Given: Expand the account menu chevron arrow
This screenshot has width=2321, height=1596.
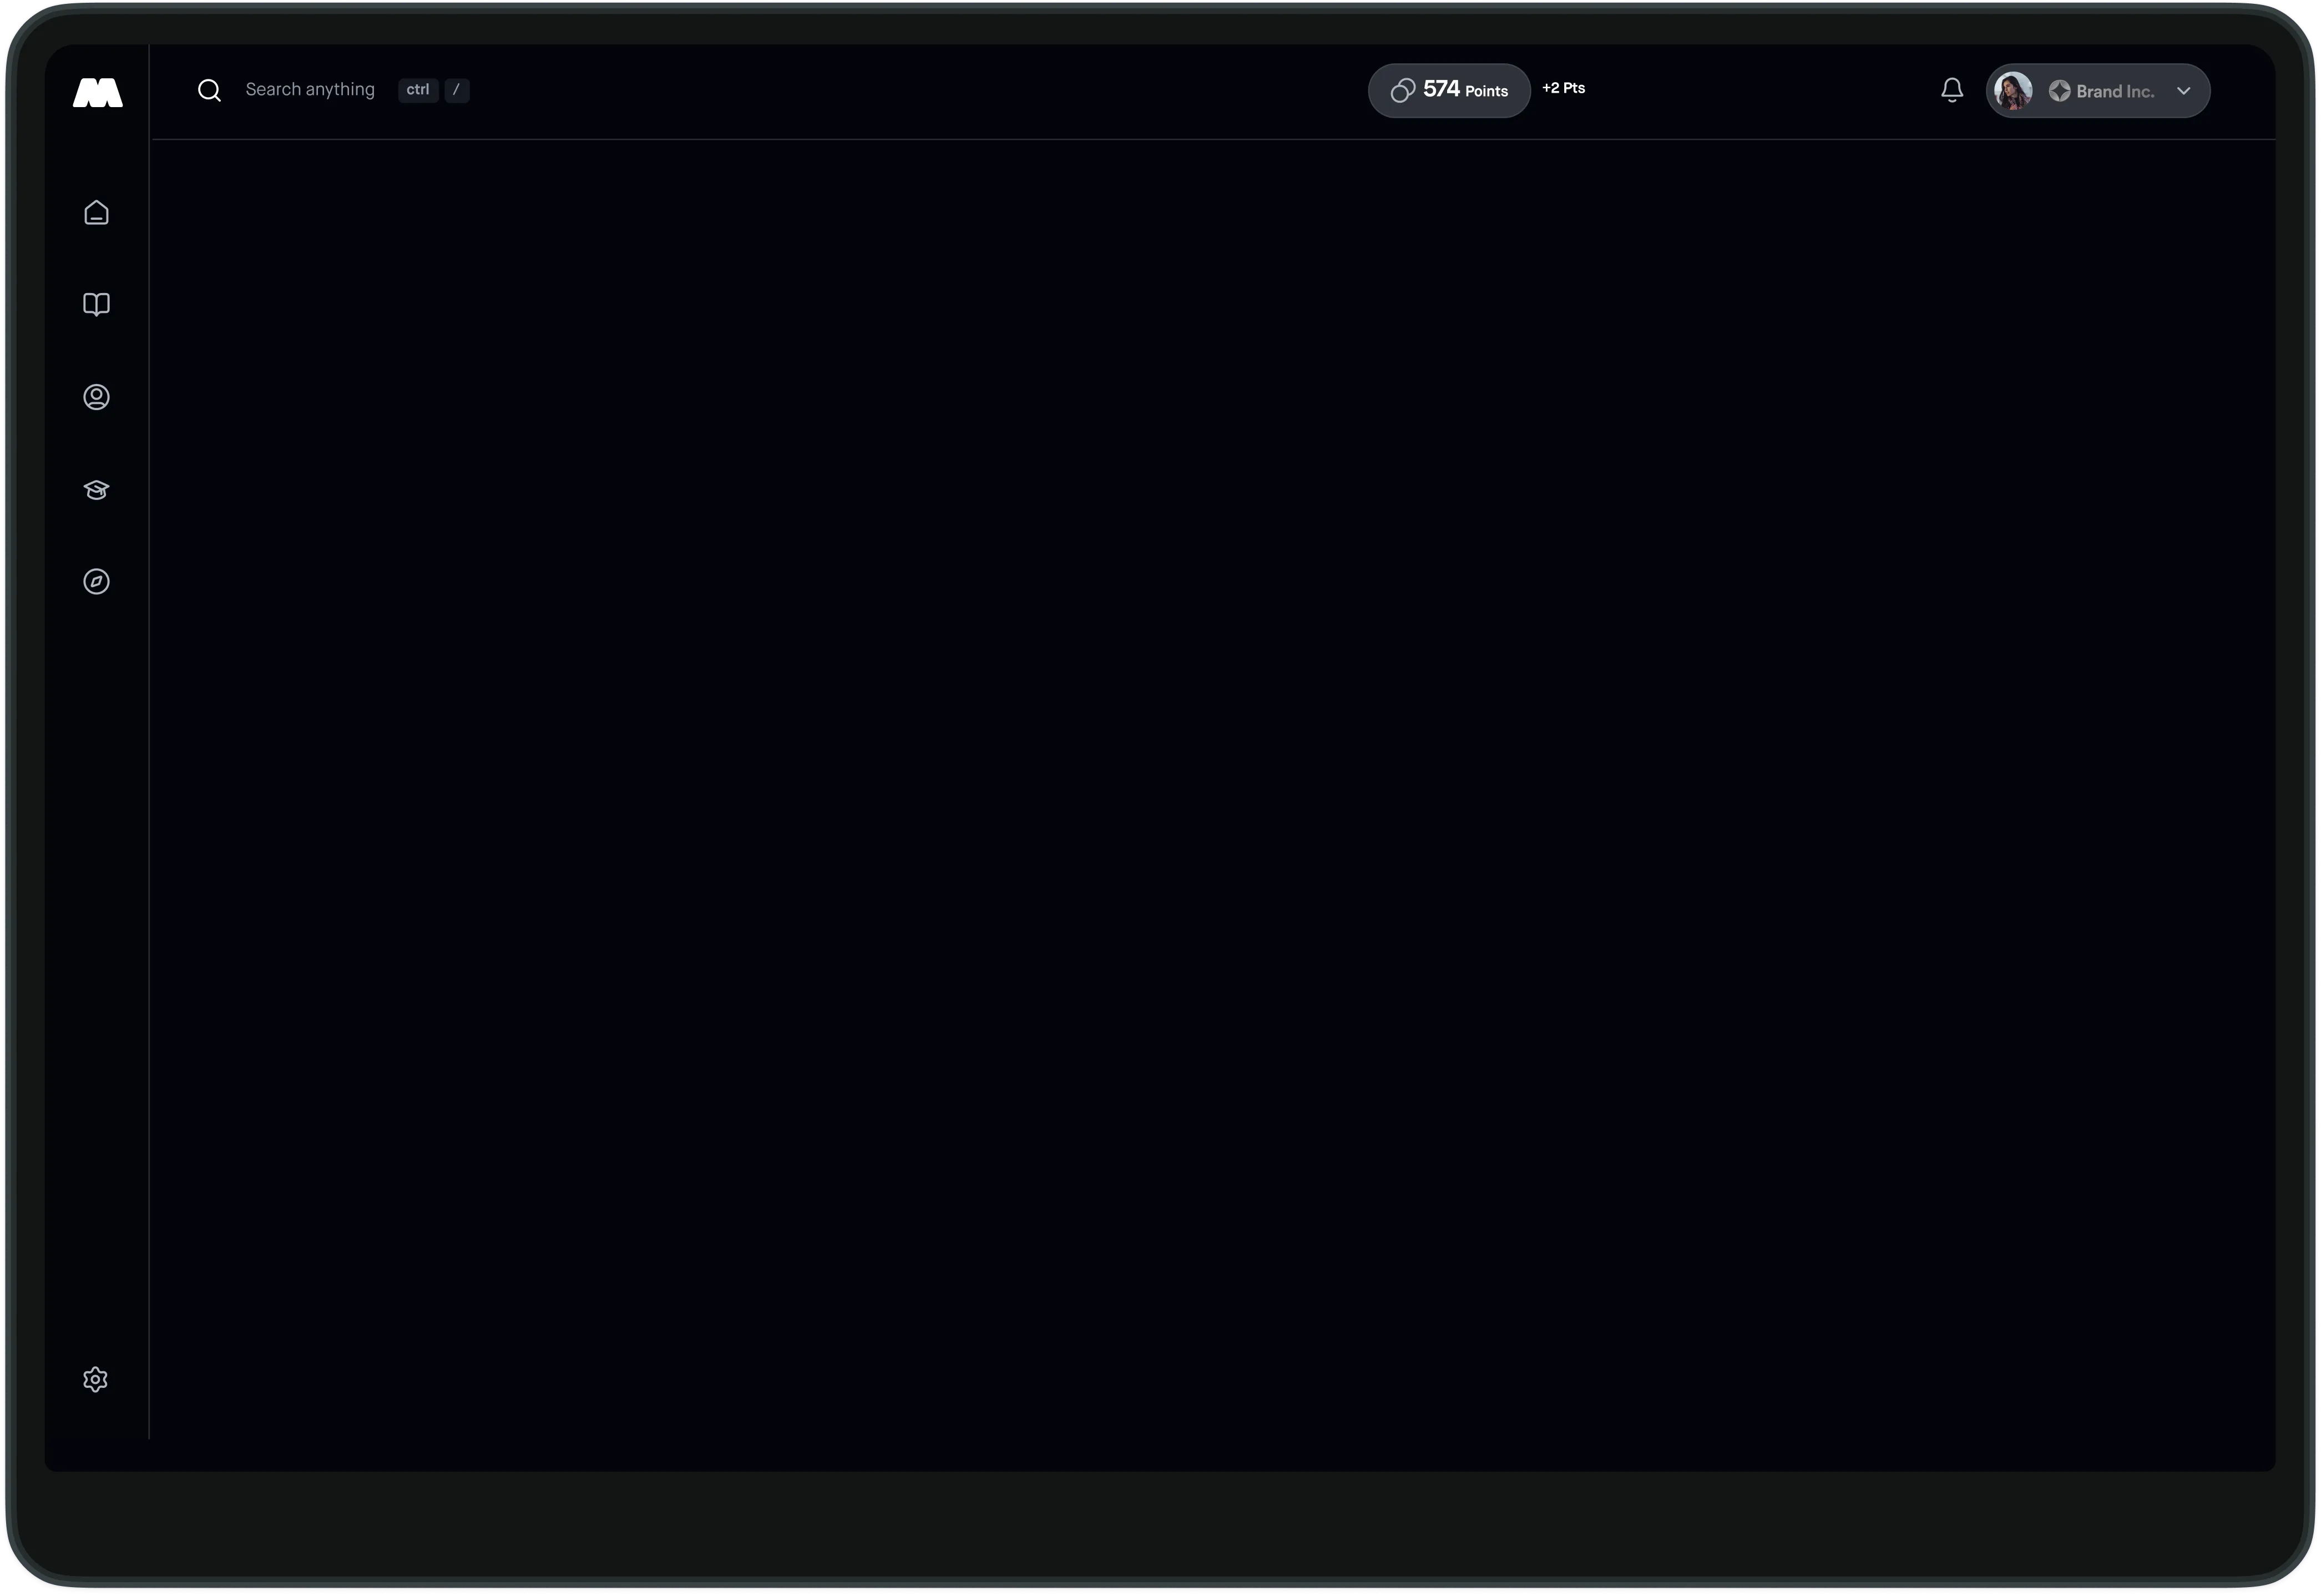Looking at the screenshot, I should click(2183, 91).
